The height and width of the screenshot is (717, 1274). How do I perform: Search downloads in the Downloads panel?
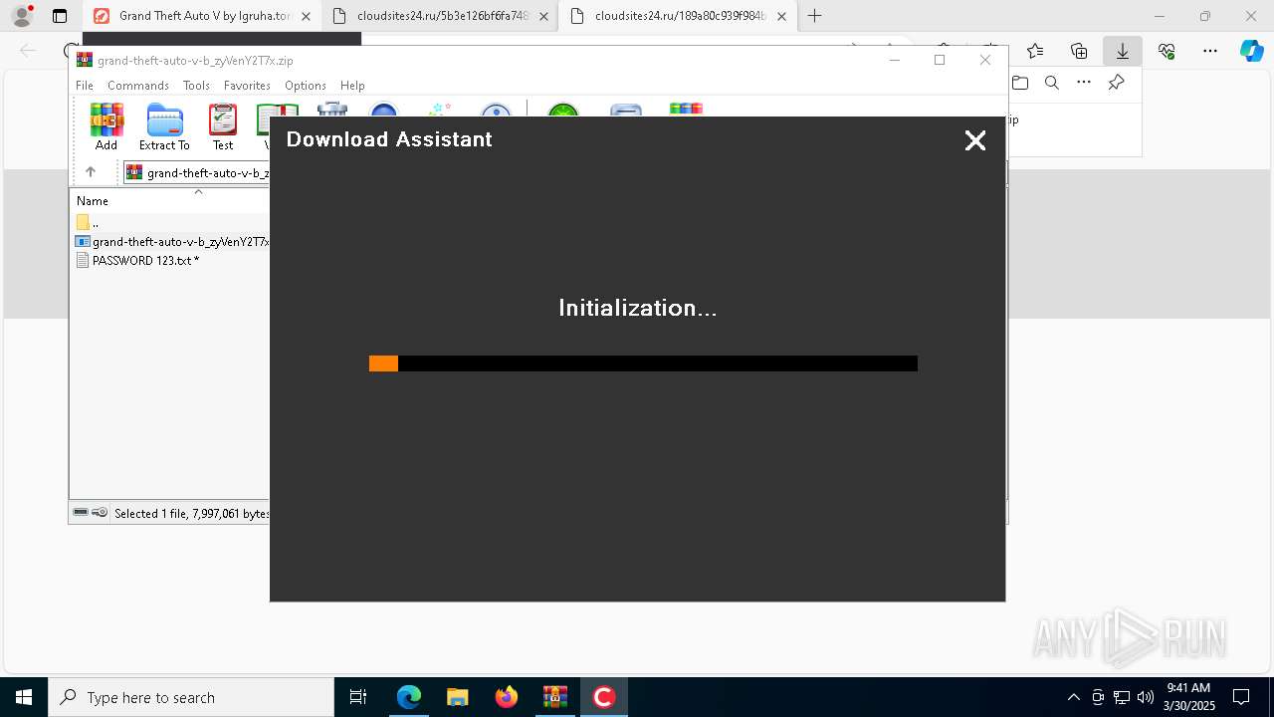(1052, 83)
